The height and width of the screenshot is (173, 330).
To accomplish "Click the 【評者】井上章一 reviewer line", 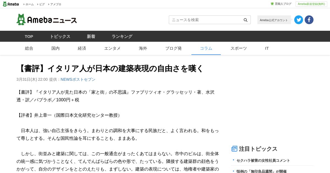I will [x=69, y=115].
